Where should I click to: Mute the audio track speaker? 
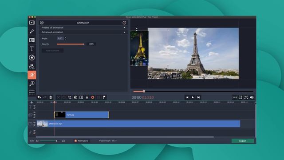coord(35,131)
